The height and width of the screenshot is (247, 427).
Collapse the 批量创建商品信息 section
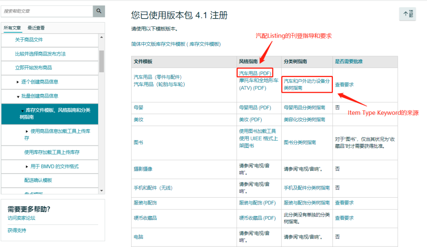coord(18,96)
